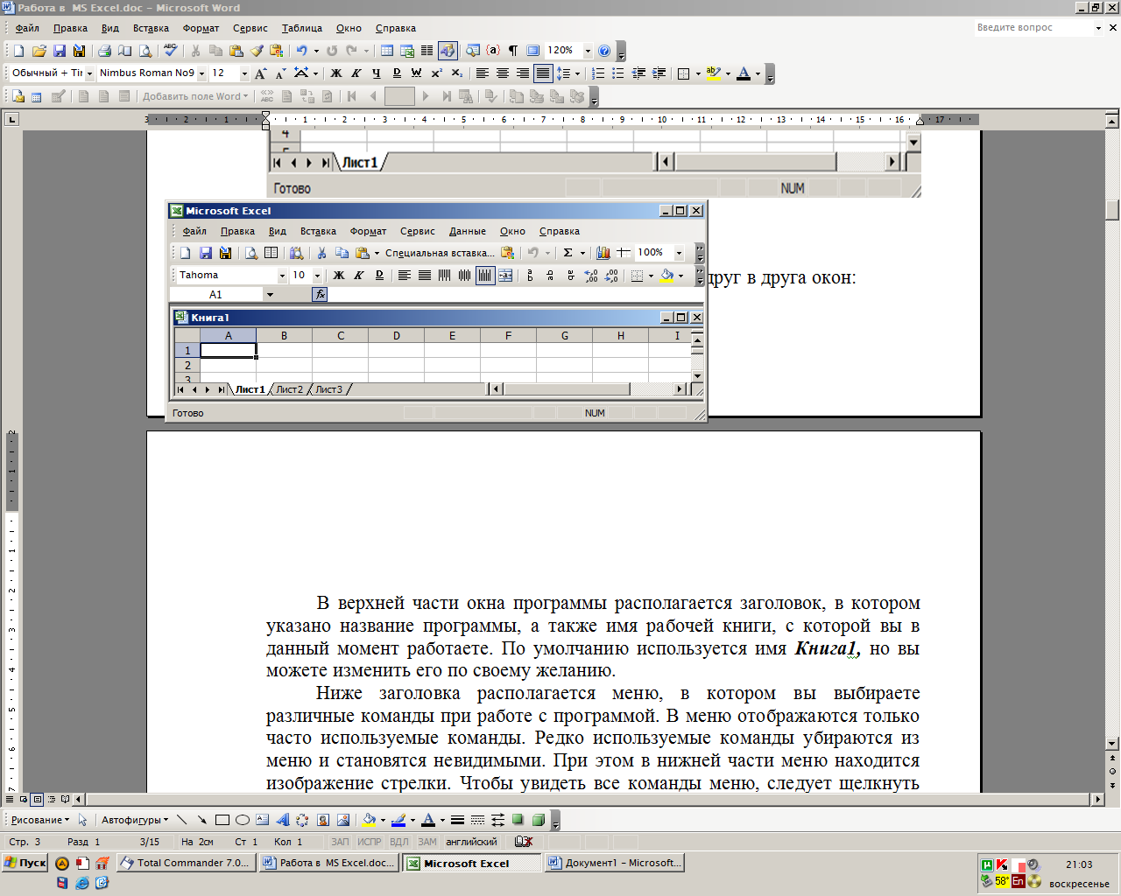Switch to Total Commander taskbar button

coord(186,863)
